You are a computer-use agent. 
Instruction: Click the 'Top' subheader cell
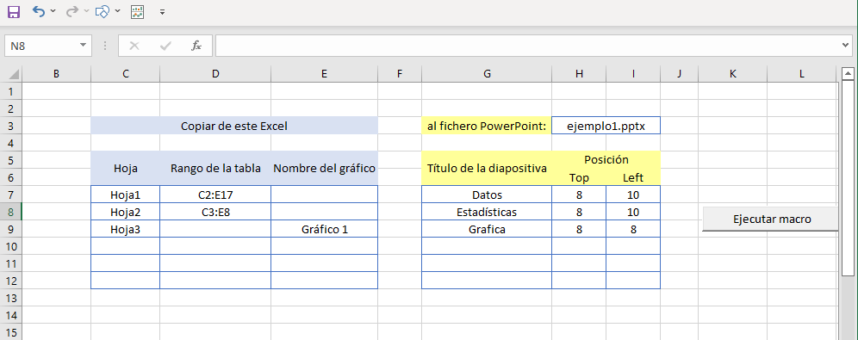pos(579,177)
